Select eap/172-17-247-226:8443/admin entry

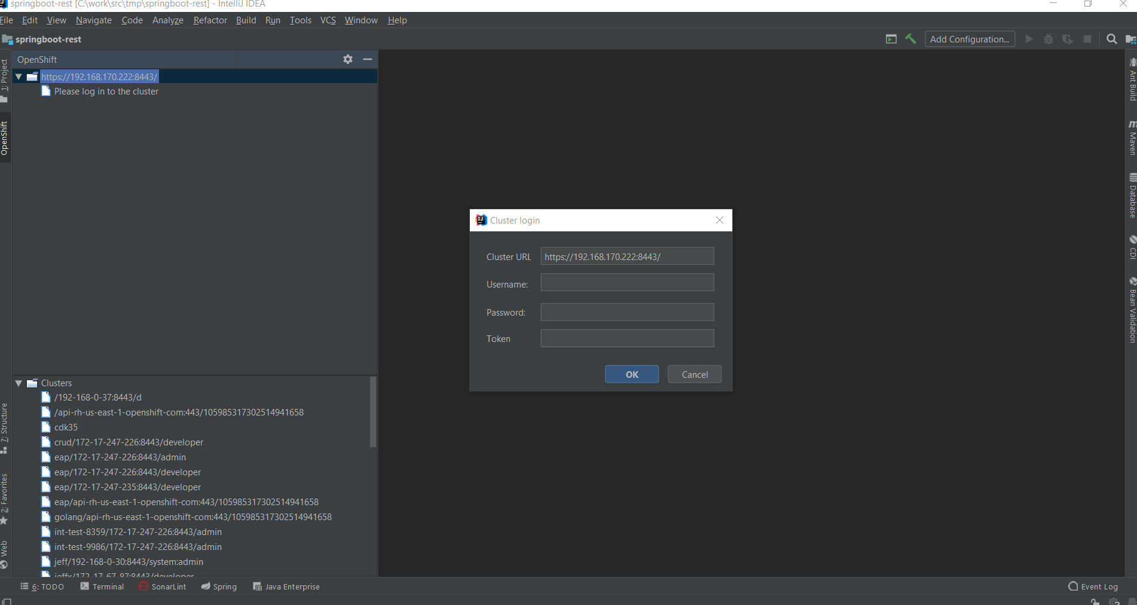tap(120, 457)
